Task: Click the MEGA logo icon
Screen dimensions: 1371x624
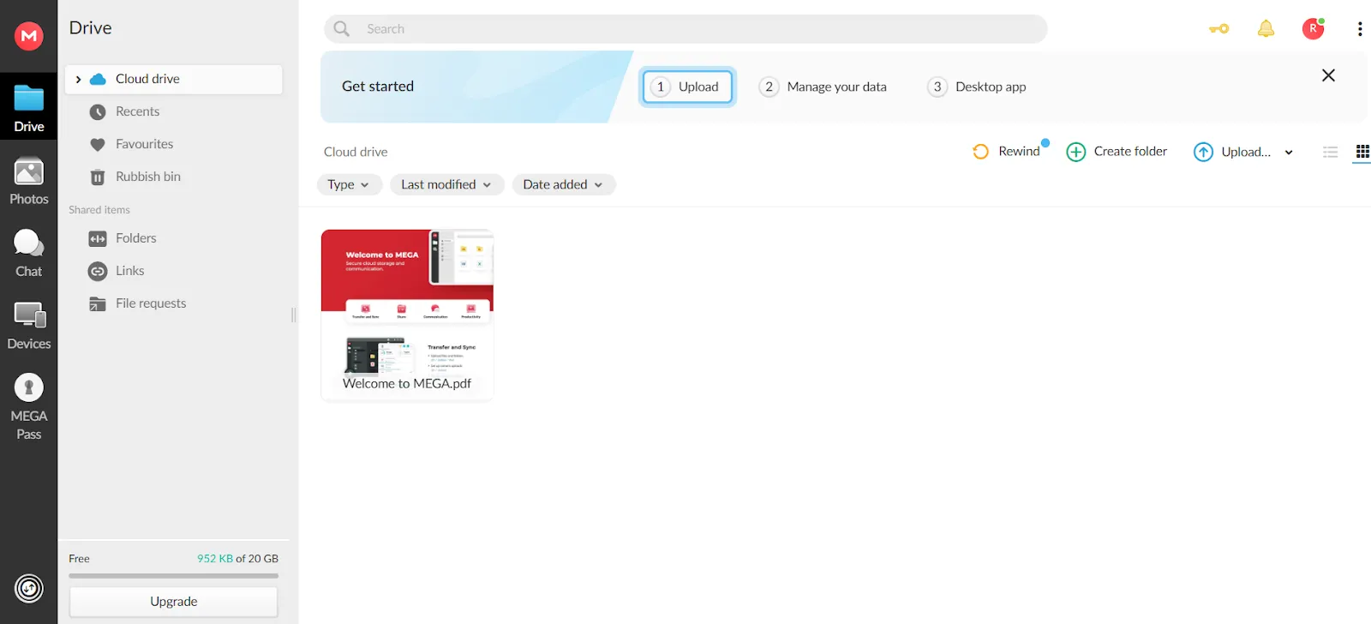Action: 29,36
